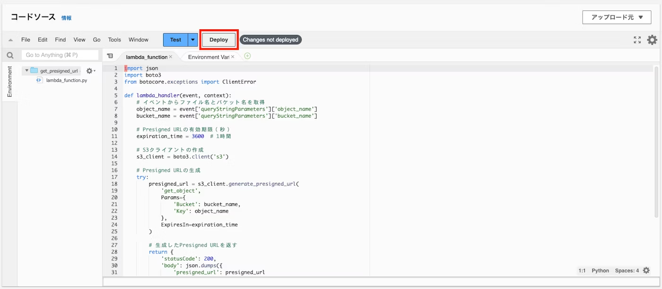This screenshot has width=662, height=289.
Task: Click the 'get_object' string line
Action: (x=181, y=191)
